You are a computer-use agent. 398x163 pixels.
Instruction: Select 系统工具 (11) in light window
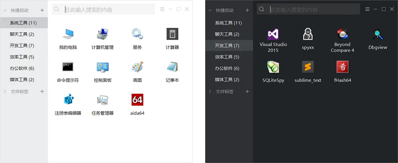pos(24,23)
